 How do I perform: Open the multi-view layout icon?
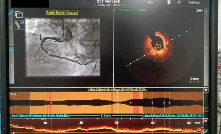click(x=19, y=14)
